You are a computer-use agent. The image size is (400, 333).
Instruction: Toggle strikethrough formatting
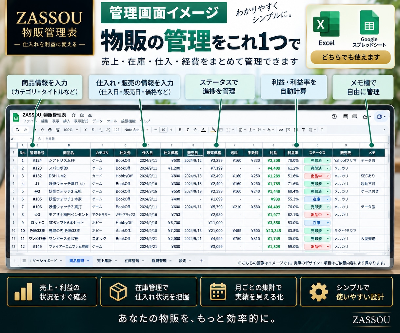[195, 130]
